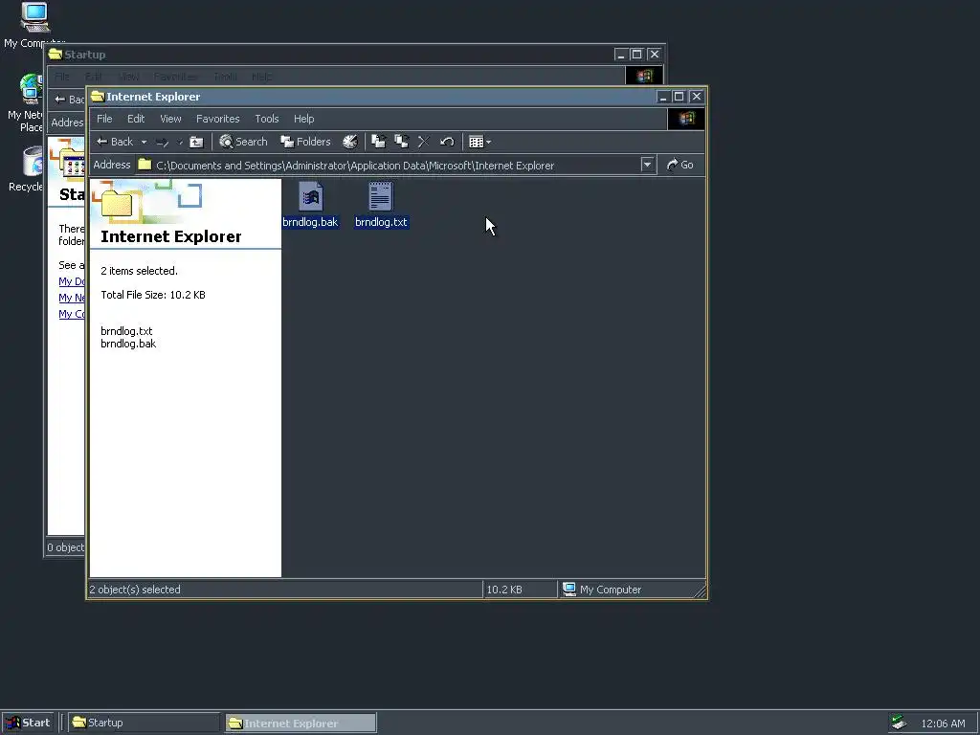The width and height of the screenshot is (980, 735).
Task: Delete selected files with X icon
Action: (424, 142)
